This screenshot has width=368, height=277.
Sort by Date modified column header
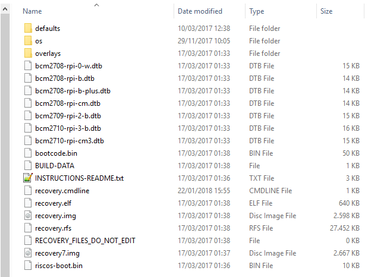200,11
